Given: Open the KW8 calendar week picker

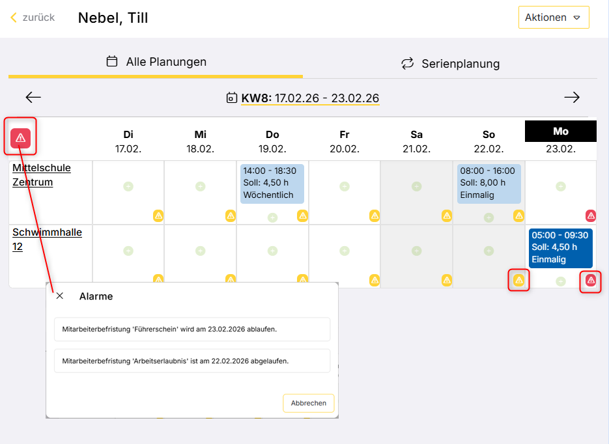Looking at the screenshot, I should point(303,98).
